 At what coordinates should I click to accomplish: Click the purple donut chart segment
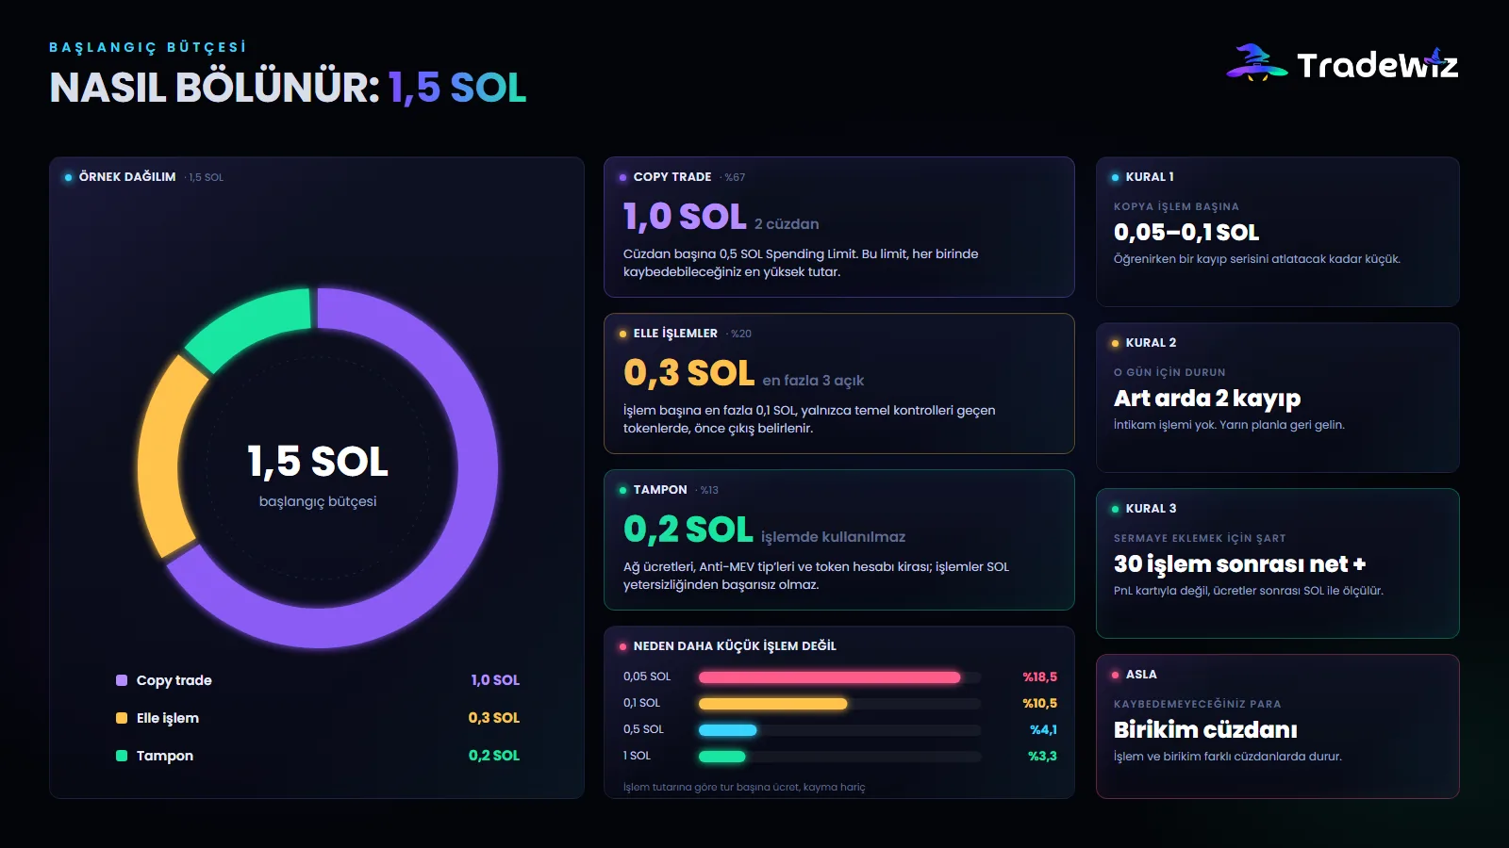click(x=476, y=468)
